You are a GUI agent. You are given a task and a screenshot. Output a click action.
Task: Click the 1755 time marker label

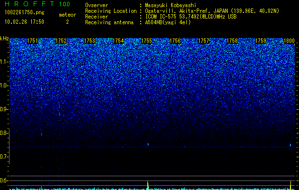146,41
